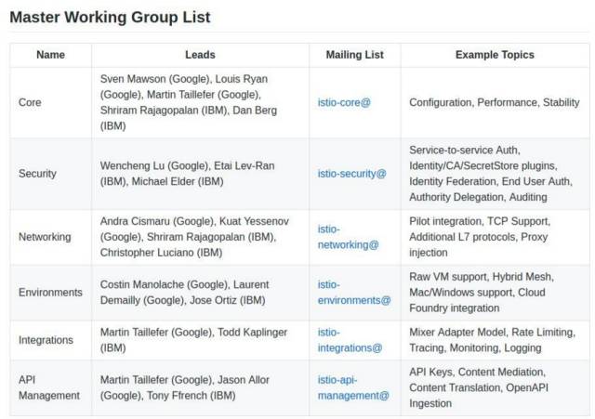Viewport: 595px width, 419px height.
Task: Click the Master Working Group List heading
Action: point(110,17)
